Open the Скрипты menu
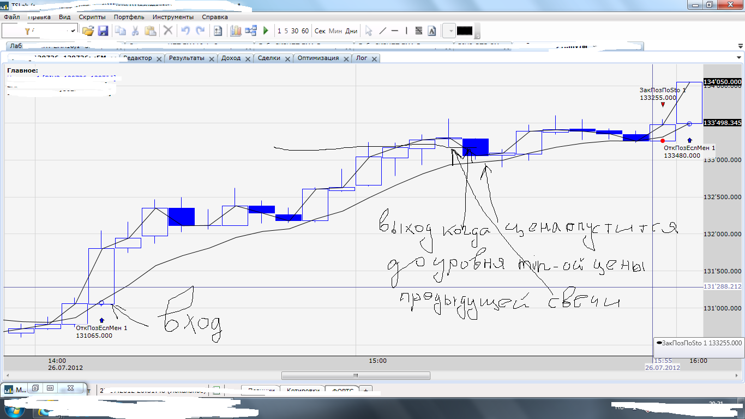 (93, 17)
